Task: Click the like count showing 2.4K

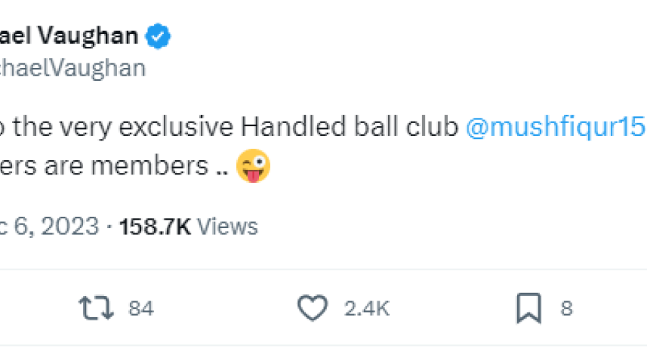Action: pyautogui.click(x=366, y=308)
